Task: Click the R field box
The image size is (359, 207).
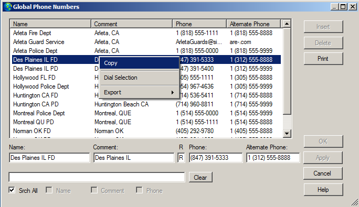Action: 181,158
